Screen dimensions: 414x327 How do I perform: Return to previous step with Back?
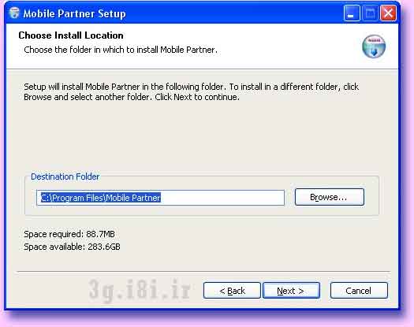click(x=232, y=291)
